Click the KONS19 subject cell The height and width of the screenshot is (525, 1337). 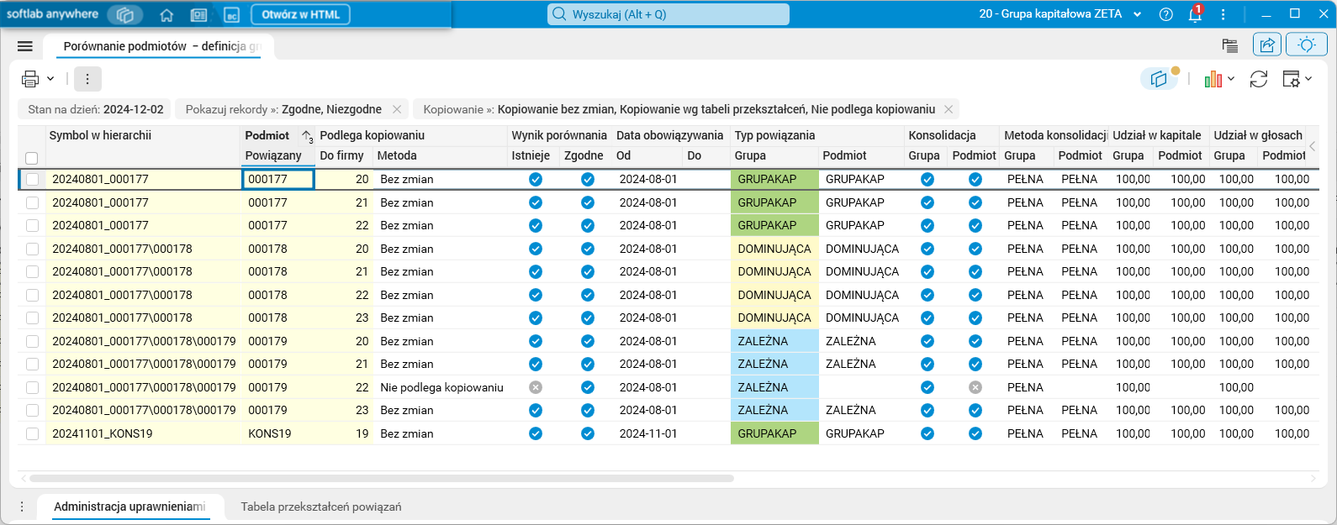click(278, 433)
